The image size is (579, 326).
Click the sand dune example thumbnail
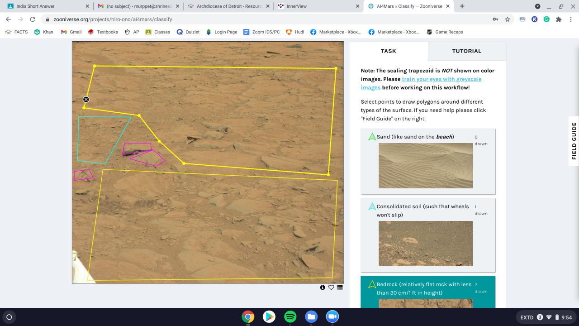(426, 166)
